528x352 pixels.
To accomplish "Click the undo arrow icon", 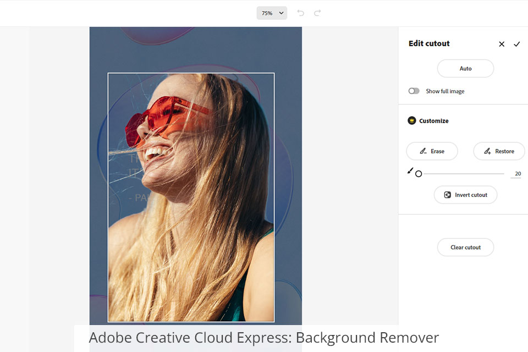I will tap(301, 13).
